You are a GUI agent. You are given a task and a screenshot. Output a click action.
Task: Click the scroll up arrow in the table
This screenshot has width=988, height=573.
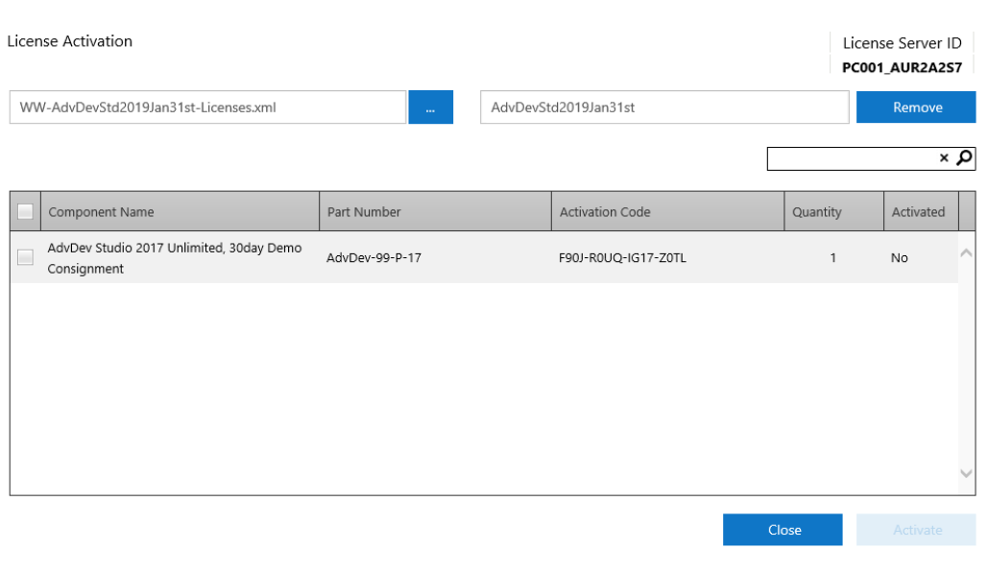(x=966, y=253)
